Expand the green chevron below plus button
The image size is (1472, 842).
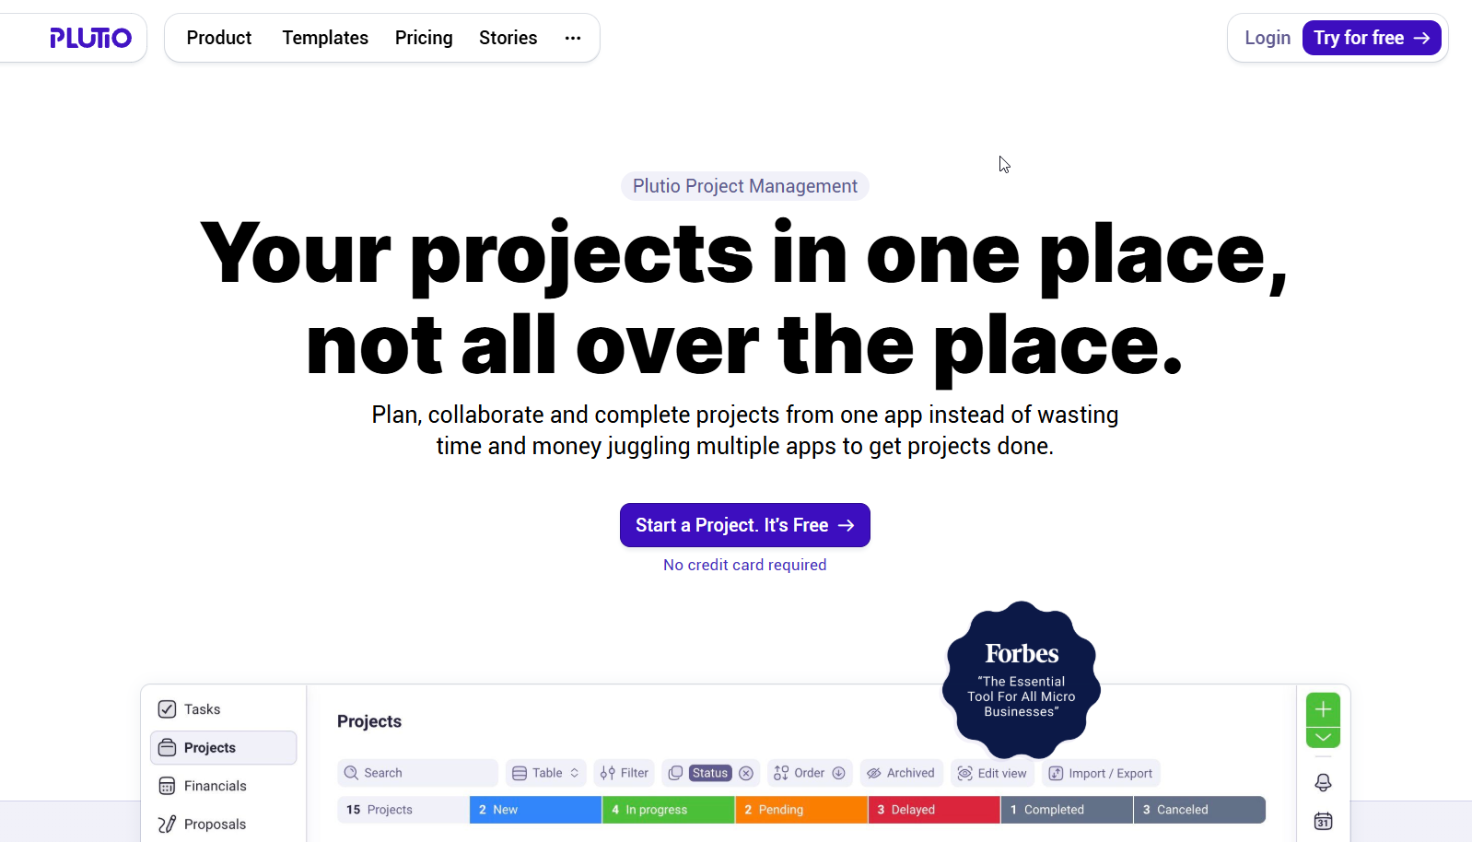(x=1323, y=737)
